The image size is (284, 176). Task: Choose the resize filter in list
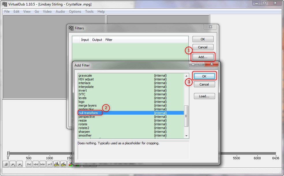83,120
